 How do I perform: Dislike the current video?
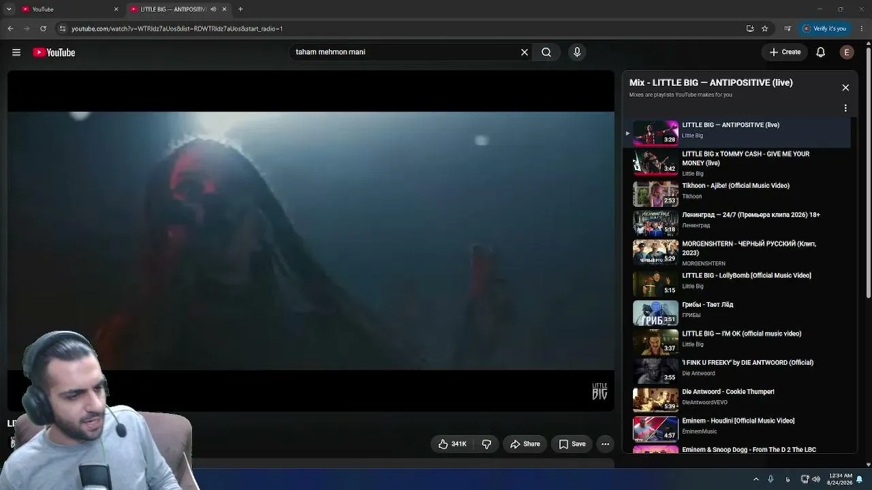(486, 444)
